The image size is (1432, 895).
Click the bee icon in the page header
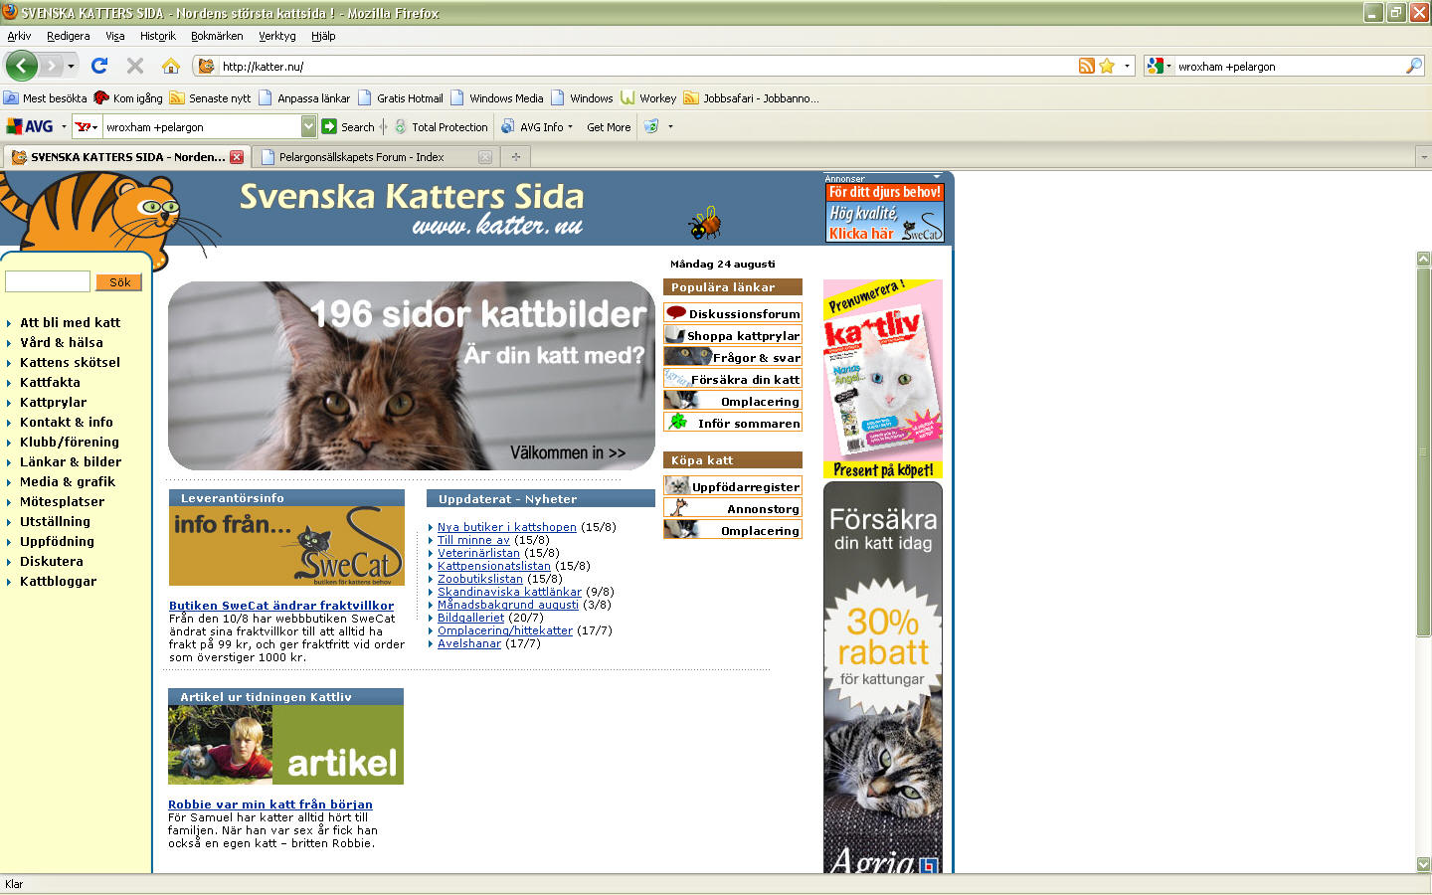[x=705, y=224]
